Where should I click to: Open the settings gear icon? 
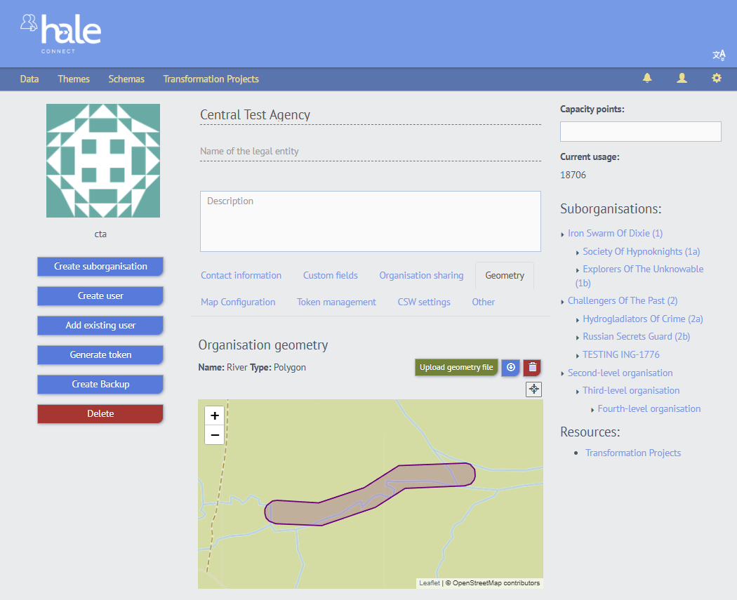click(716, 79)
